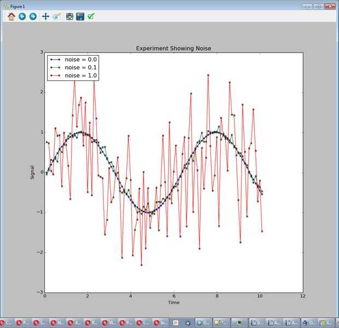This screenshot has height=328, width=339.
Task: Switch to the rightmost colorful taskbar item 'X...'
Action: click(326, 323)
